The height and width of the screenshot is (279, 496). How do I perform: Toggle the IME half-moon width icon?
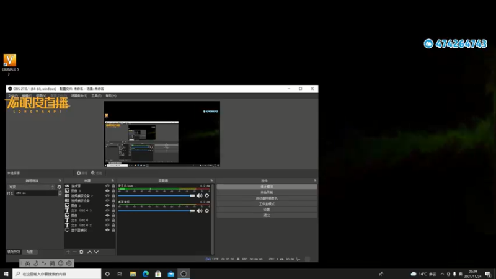pos(36,263)
